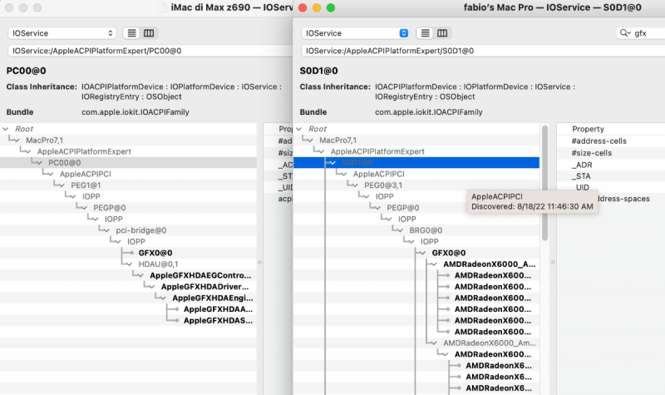Collapse the selected S0D1@0 node

pyautogui.click(x=332, y=163)
